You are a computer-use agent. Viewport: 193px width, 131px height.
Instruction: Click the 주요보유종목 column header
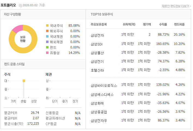pyautogui.click(x=99, y=24)
